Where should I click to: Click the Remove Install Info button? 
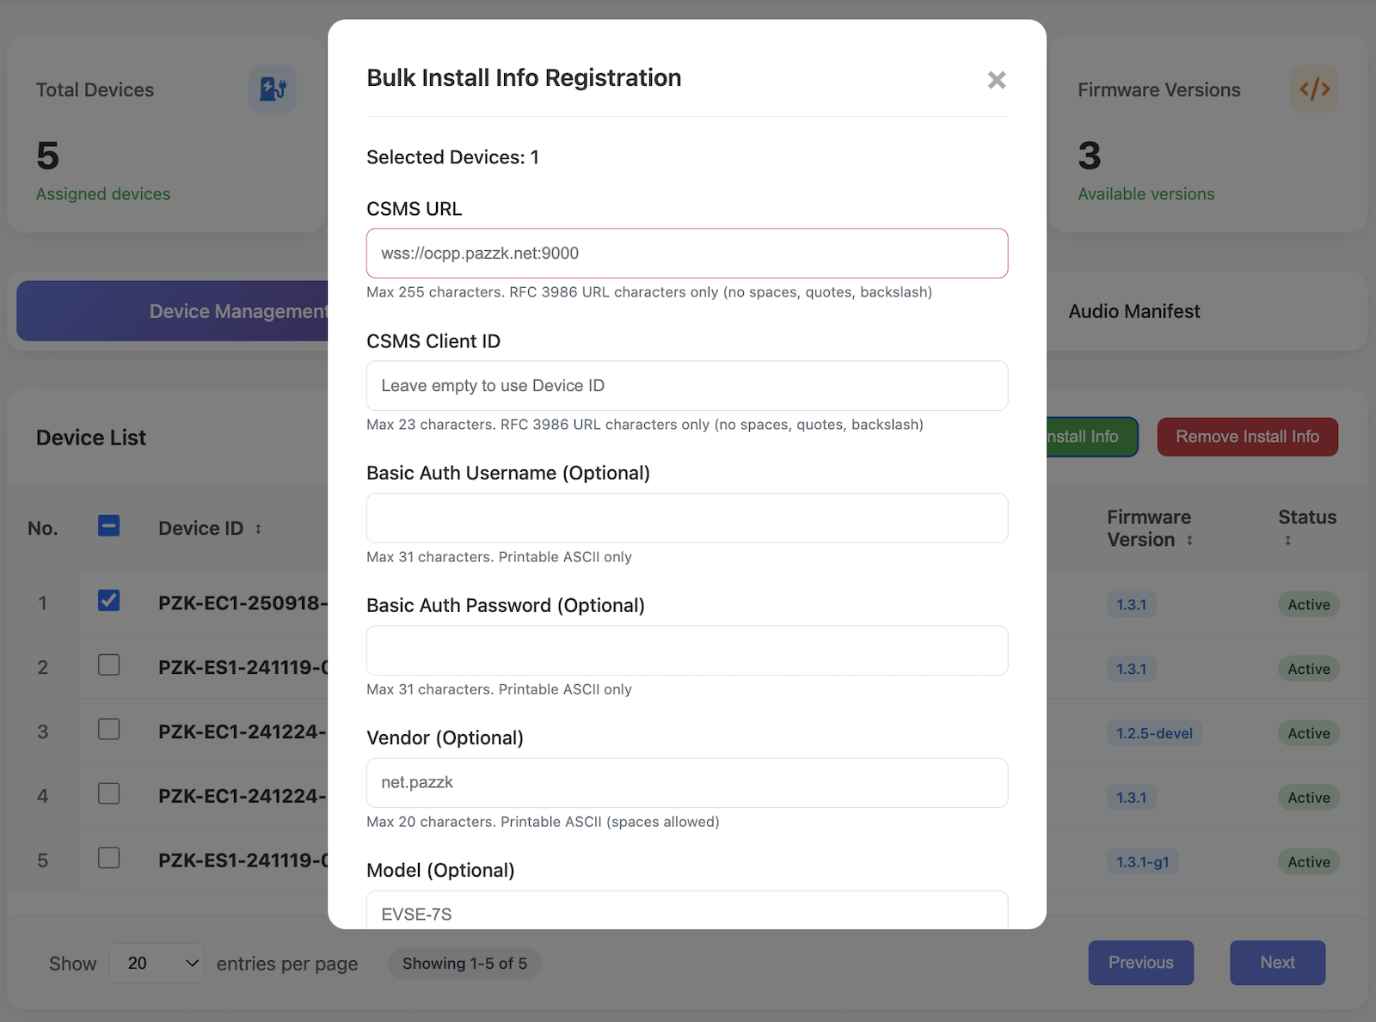(1247, 437)
